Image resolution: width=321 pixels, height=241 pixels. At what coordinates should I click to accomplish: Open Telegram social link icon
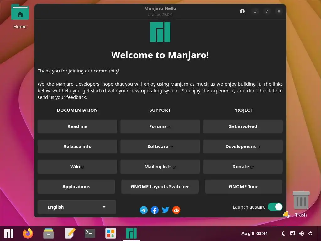(144, 210)
